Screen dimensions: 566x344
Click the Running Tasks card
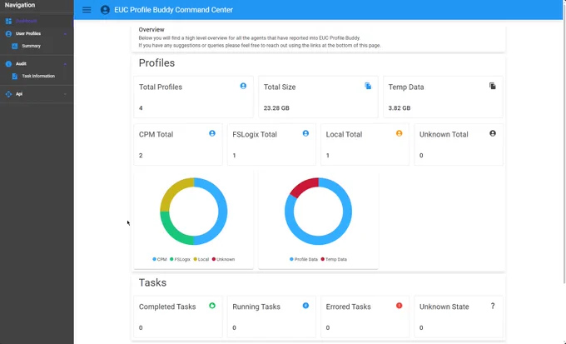click(x=271, y=317)
